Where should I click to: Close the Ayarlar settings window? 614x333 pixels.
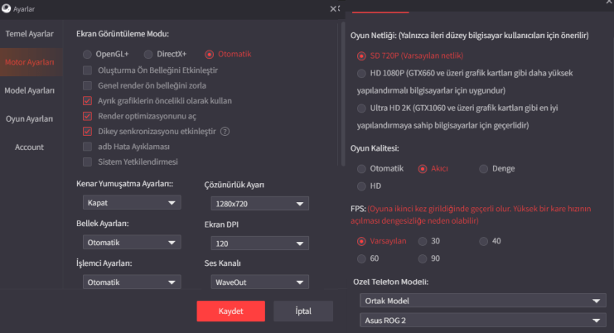point(333,8)
